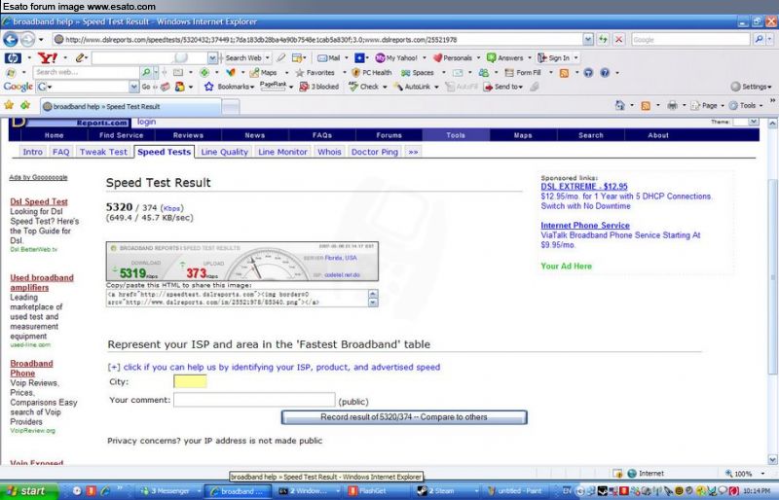Click the Maps button on MSN toolbar

click(x=263, y=73)
